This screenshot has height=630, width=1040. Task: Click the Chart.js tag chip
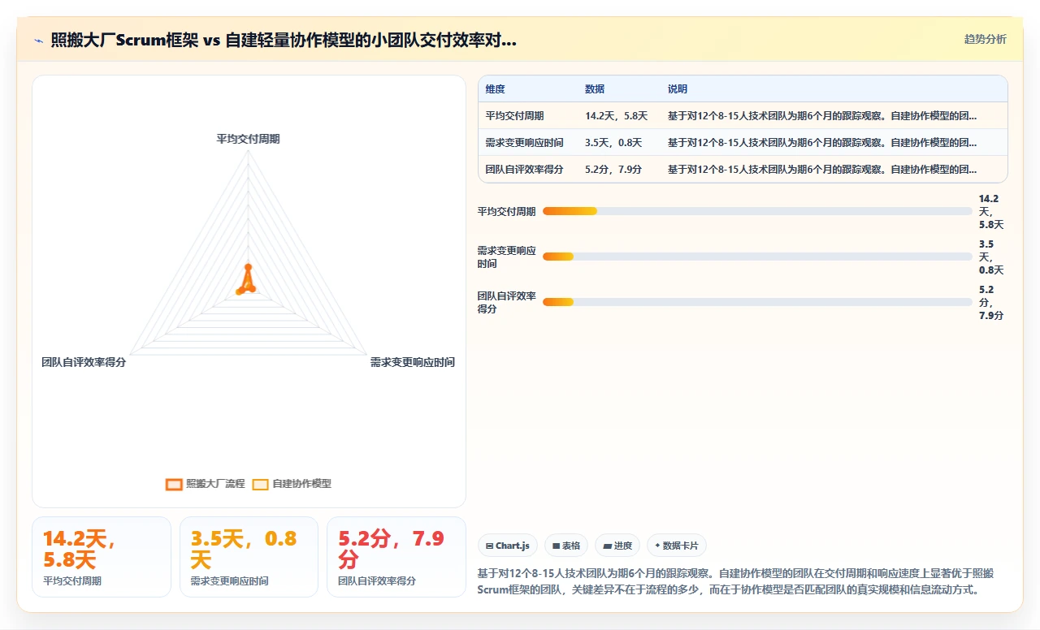(508, 546)
